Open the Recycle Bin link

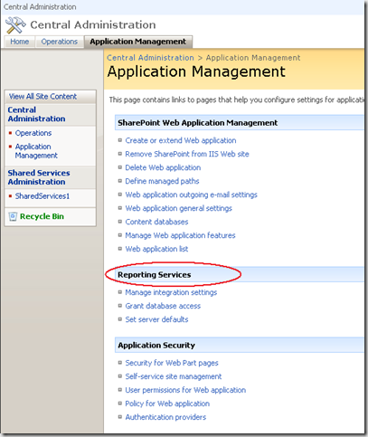pyautogui.click(x=42, y=216)
